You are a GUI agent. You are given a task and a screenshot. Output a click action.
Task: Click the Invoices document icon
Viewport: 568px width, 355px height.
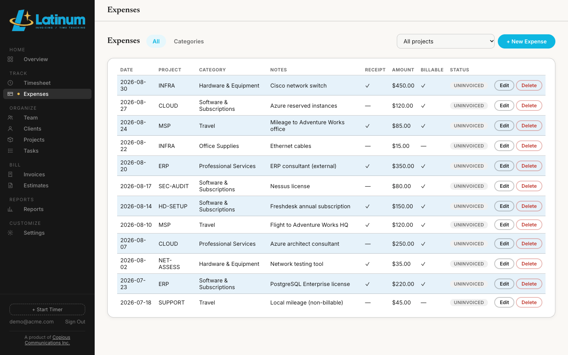[10, 174]
